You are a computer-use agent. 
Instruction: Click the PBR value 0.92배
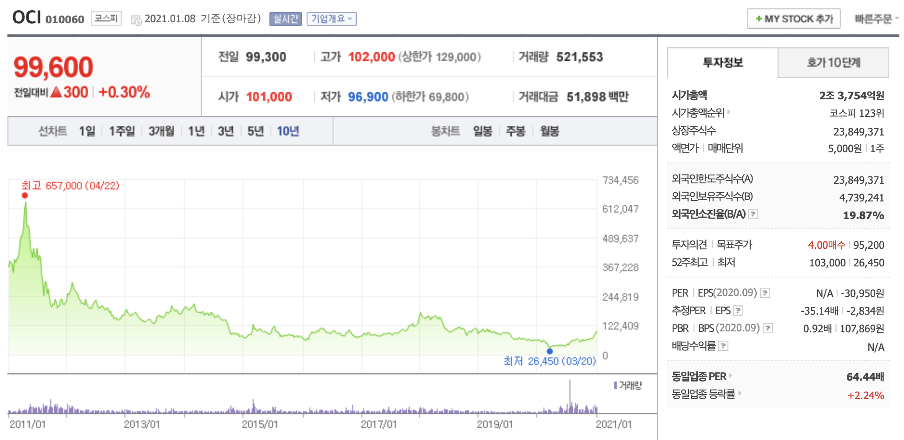tap(818, 329)
